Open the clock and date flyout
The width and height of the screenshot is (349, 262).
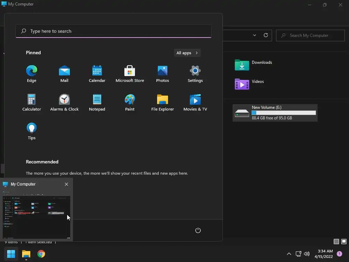(324, 254)
